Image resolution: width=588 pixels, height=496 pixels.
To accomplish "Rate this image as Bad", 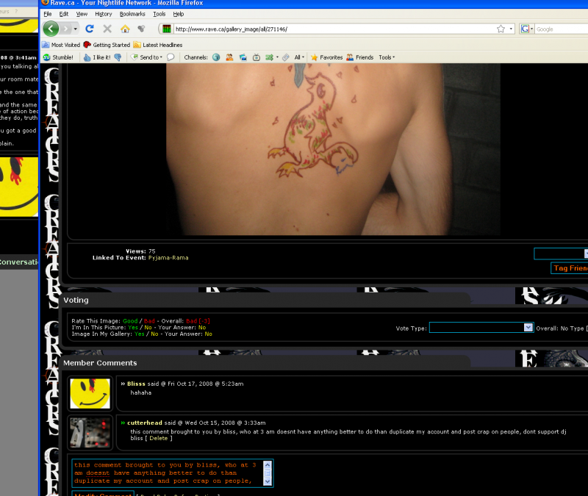I will 149,321.
